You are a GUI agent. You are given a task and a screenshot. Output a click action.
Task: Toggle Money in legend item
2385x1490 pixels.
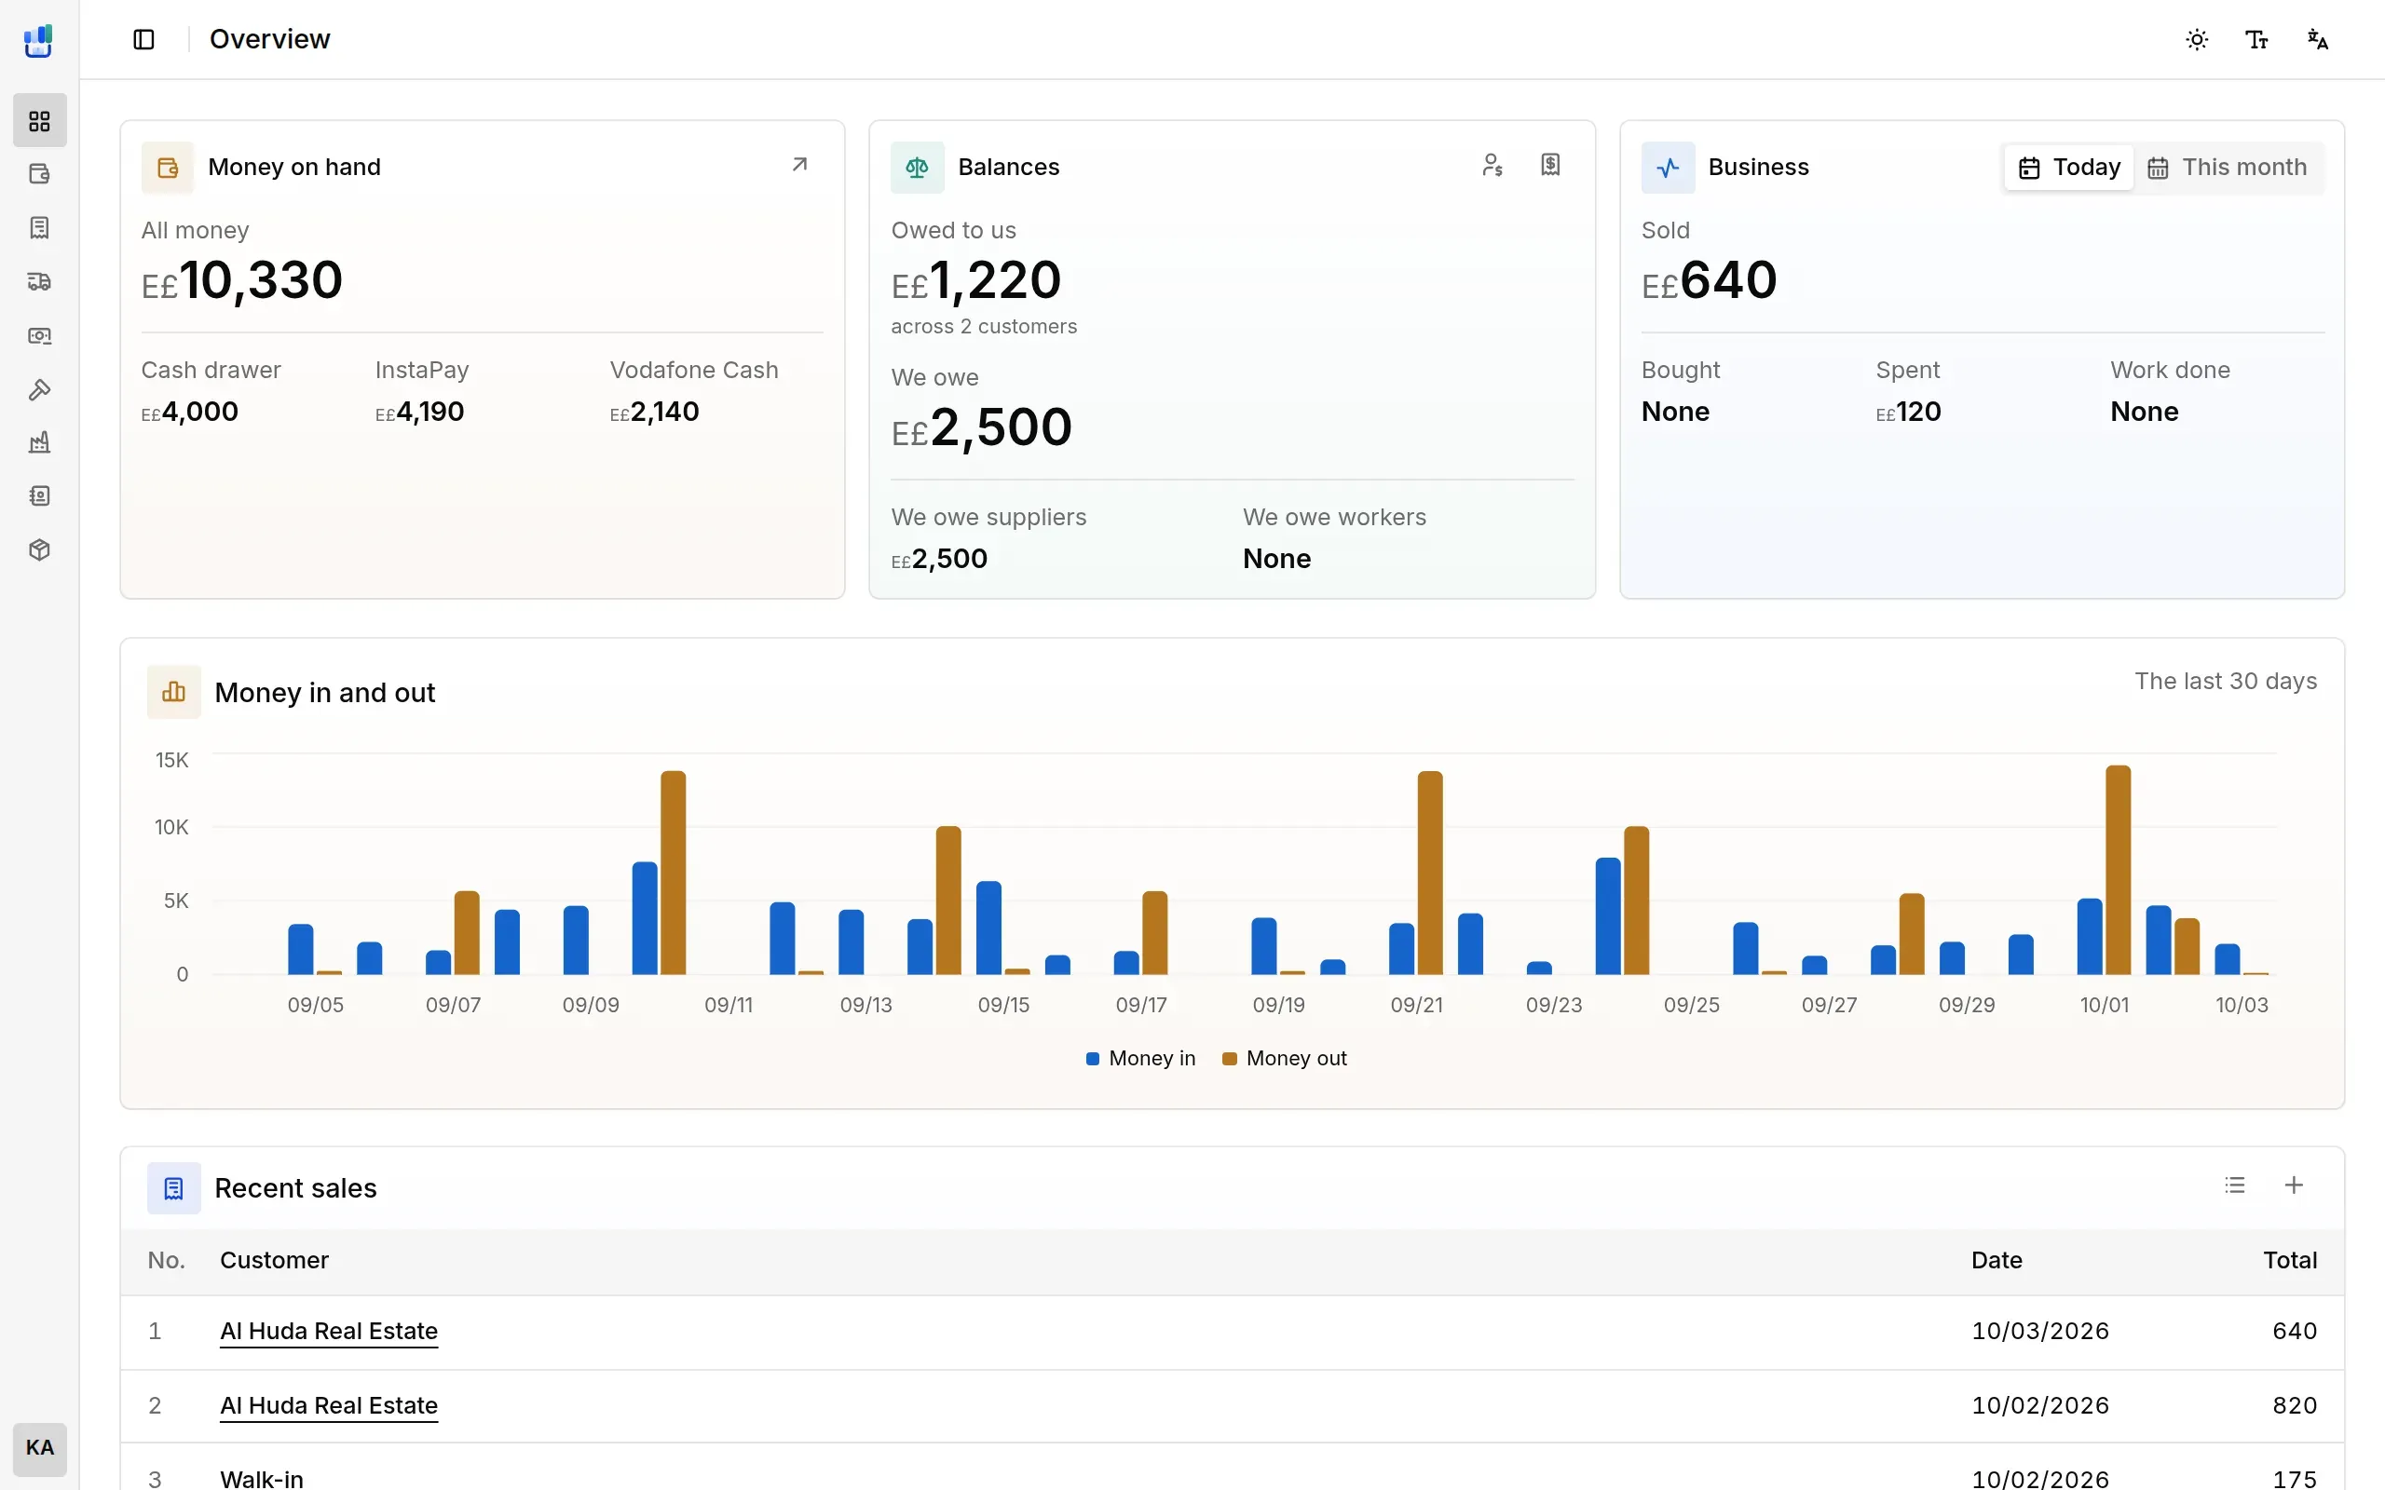(1140, 1059)
